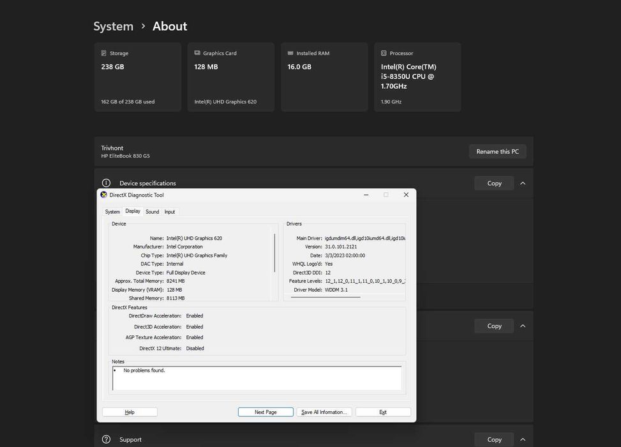This screenshot has height=447, width=621.
Task: Click the Support question mark icon
Action: pyautogui.click(x=106, y=439)
